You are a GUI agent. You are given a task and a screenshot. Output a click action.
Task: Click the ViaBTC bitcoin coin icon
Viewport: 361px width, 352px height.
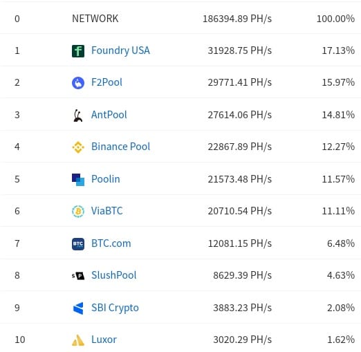78,211
